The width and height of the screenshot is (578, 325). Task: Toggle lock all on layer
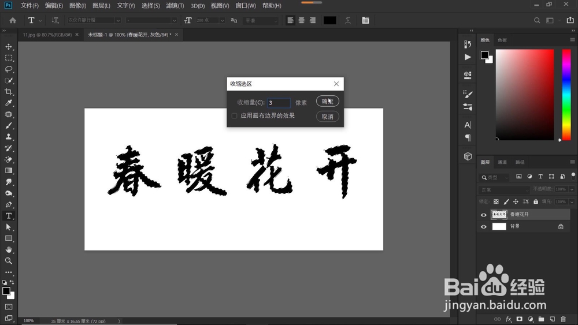click(x=536, y=201)
